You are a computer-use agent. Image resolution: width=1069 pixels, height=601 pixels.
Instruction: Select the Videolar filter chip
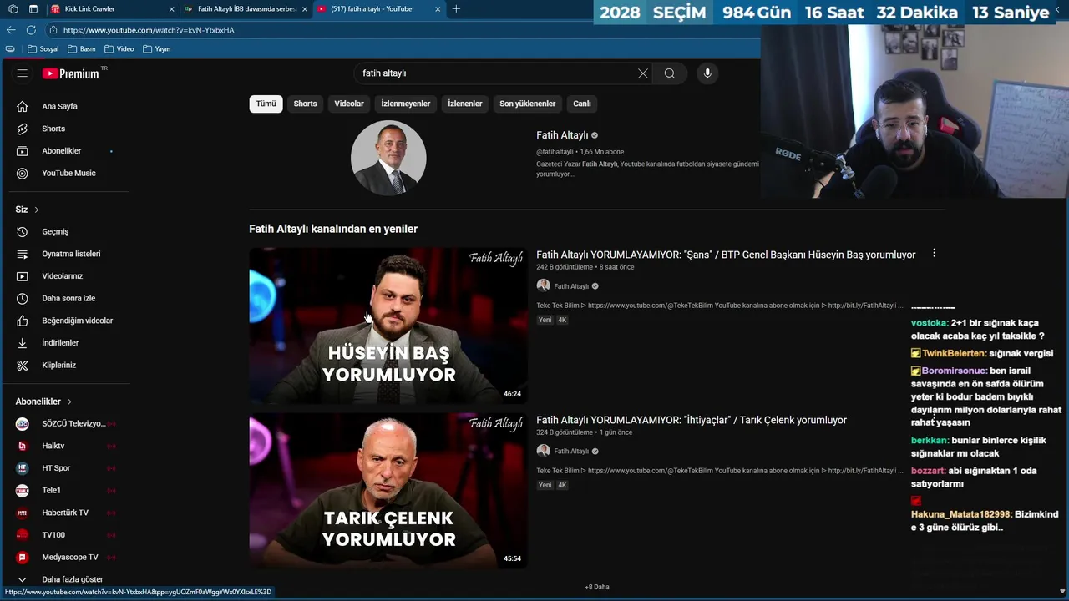[349, 104]
